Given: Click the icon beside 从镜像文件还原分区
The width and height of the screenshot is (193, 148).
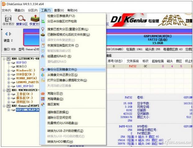Looking at the screenshot, I should pyautogui.click(x=43, y=75).
